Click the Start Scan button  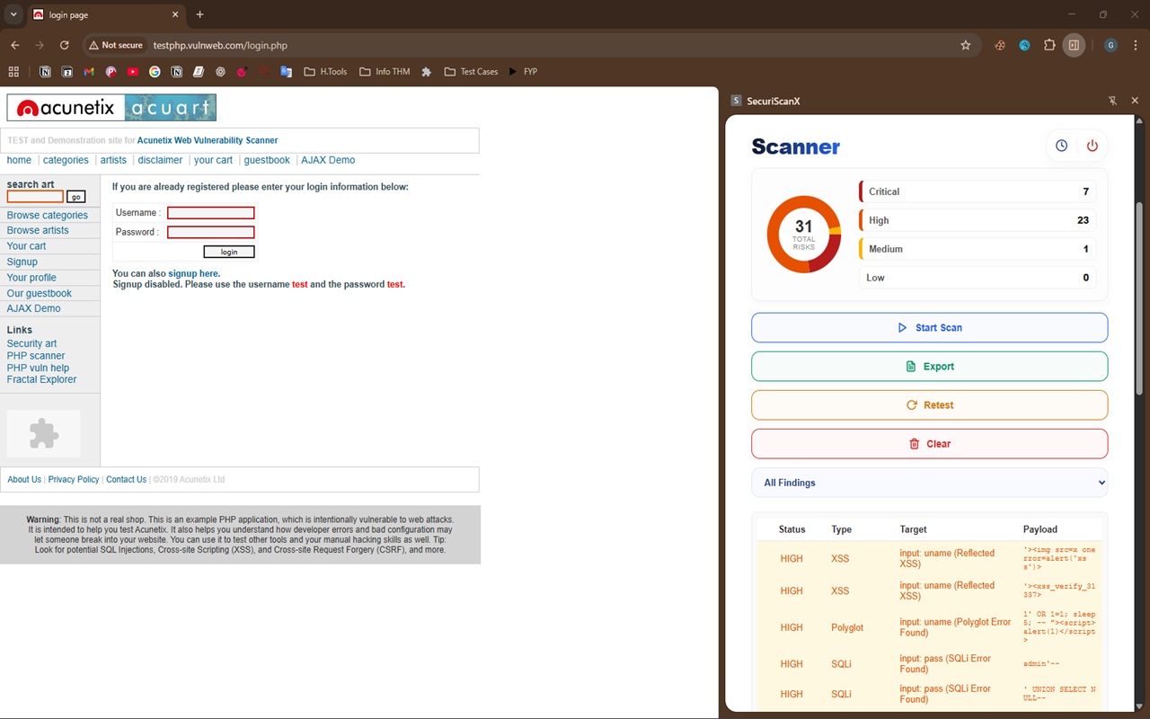(x=929, y=328)
